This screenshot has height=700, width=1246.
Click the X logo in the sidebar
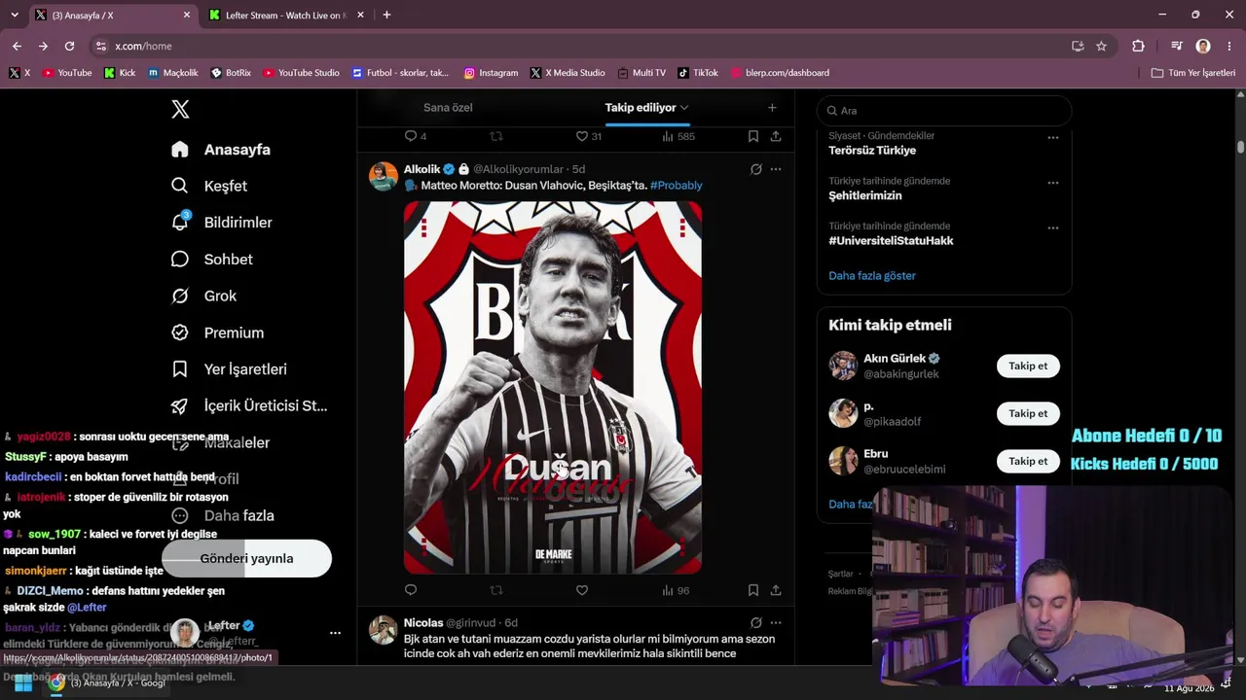[x=180, y=109]
